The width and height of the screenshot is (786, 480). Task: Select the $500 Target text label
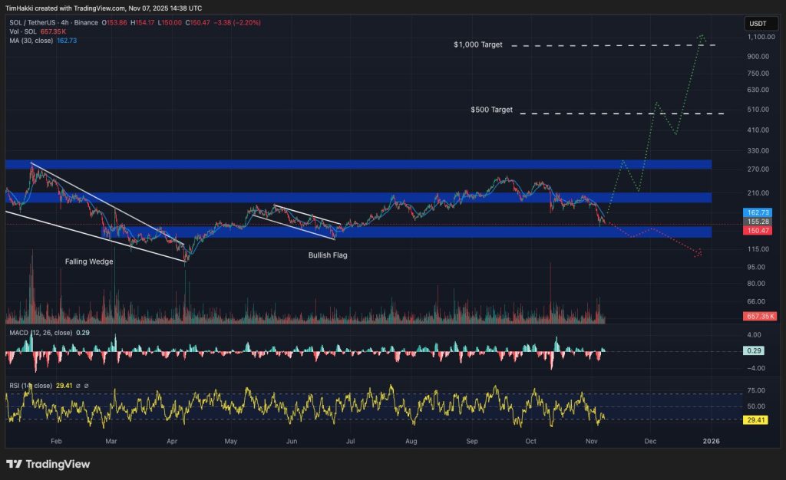click(491, 110)
